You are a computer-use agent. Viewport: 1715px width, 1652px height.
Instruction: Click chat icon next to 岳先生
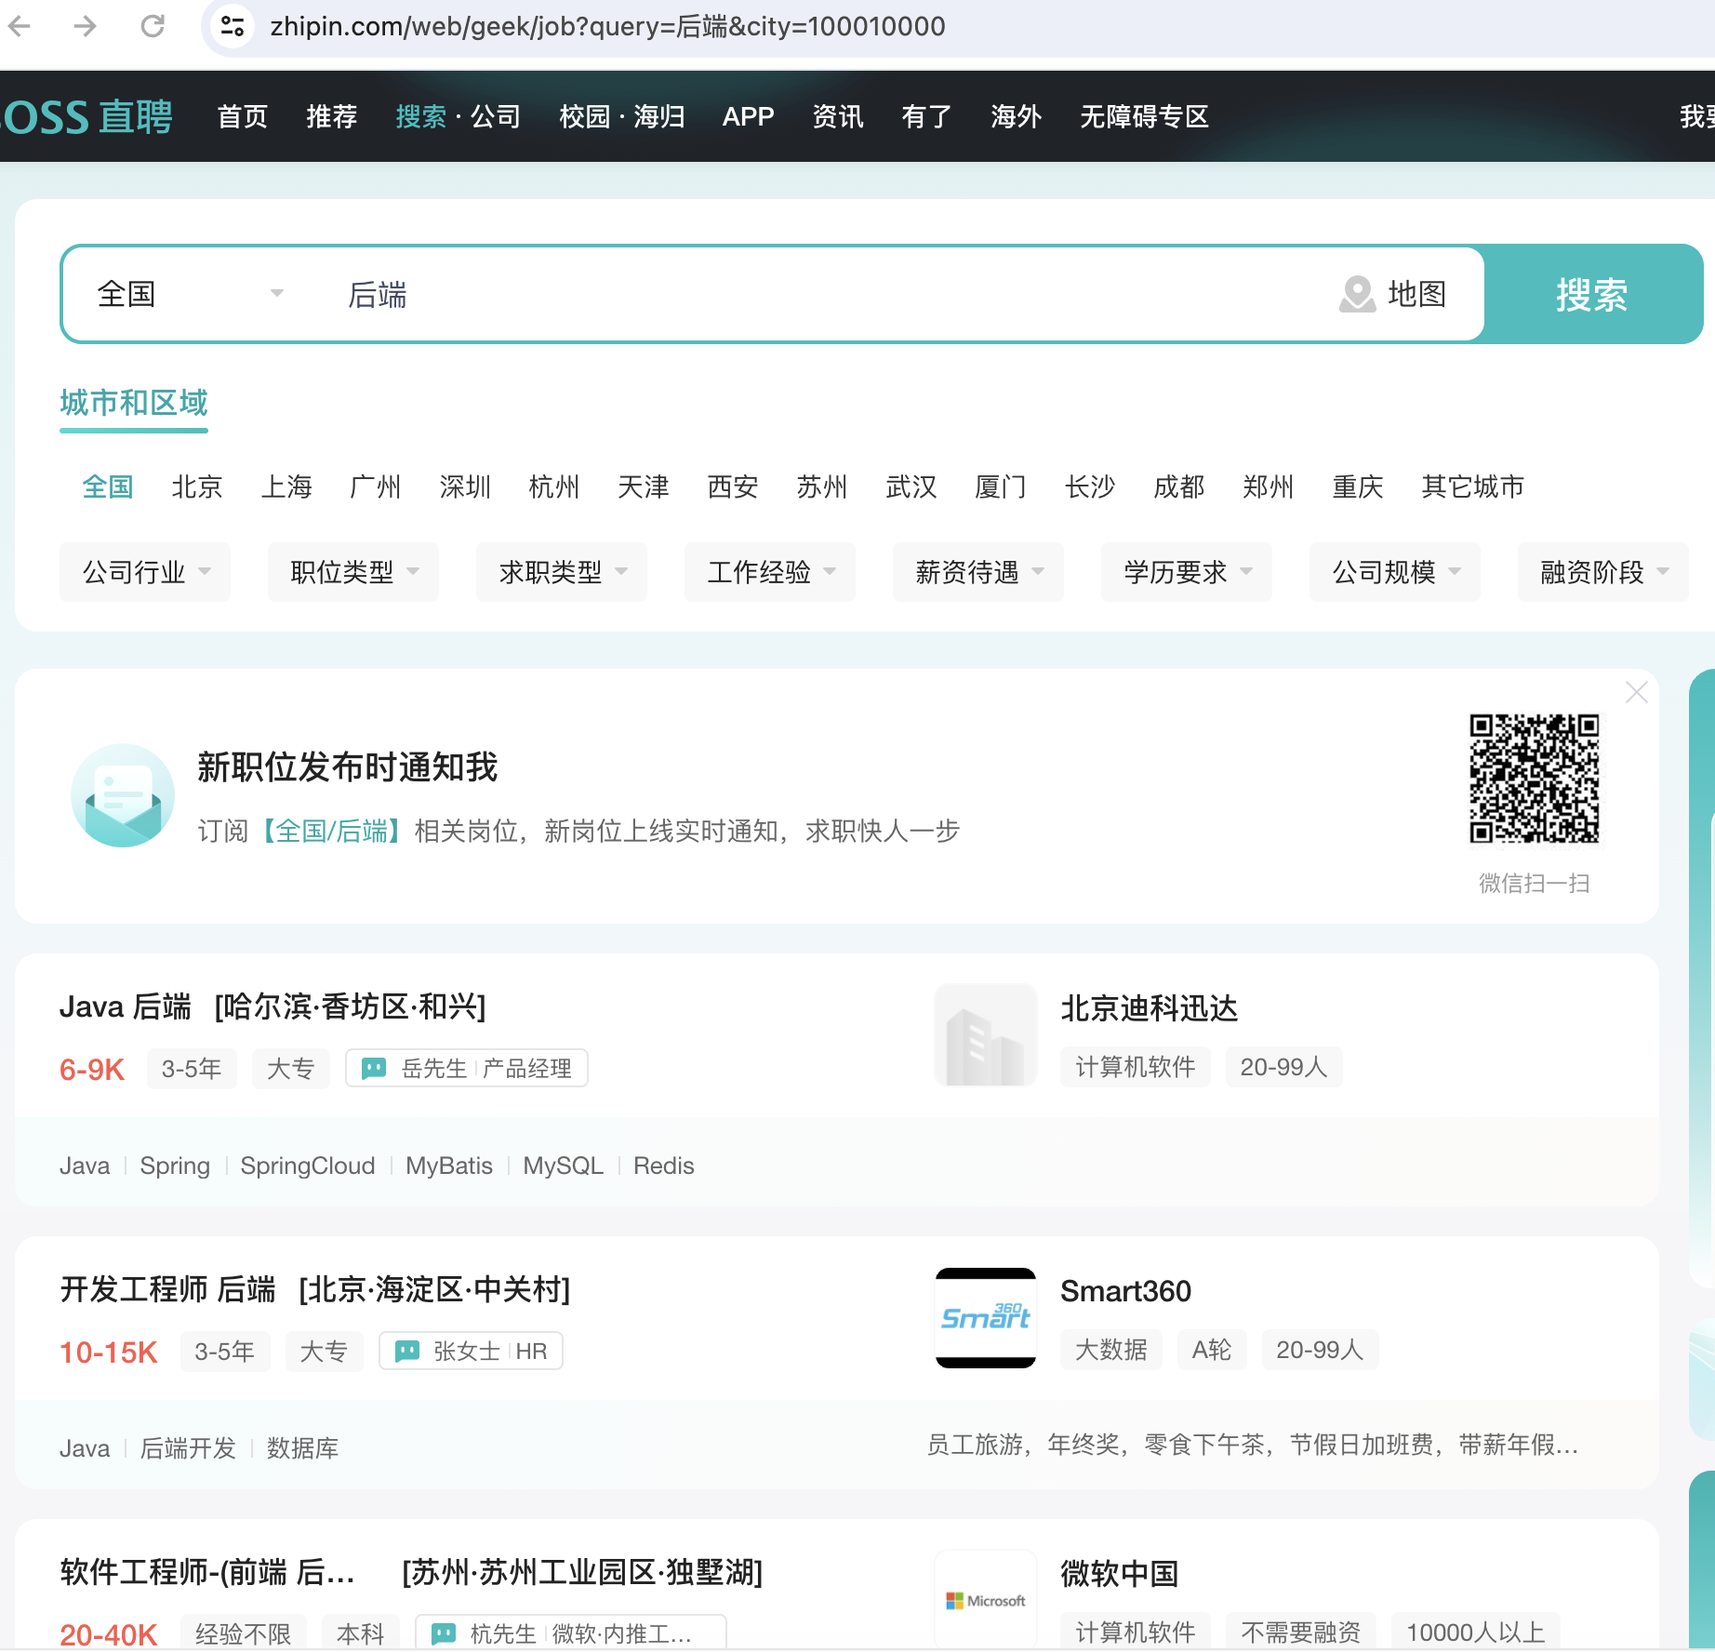coord(374,1068)
